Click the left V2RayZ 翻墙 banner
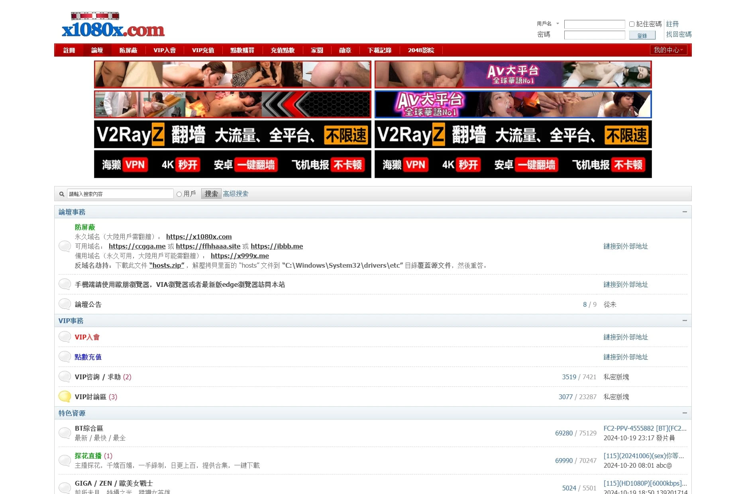 [233, 134]
